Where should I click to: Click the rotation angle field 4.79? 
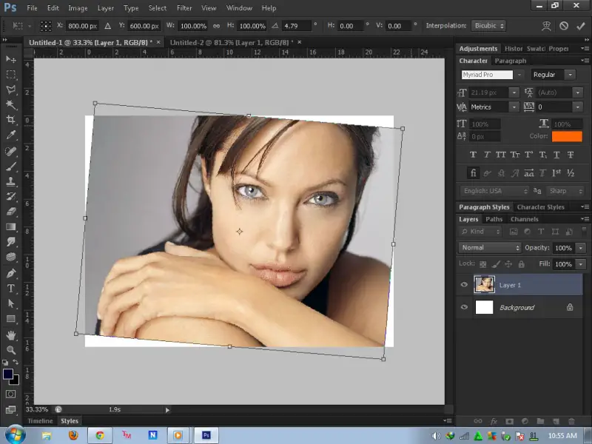pyautogui.click(x=297, y=26)
